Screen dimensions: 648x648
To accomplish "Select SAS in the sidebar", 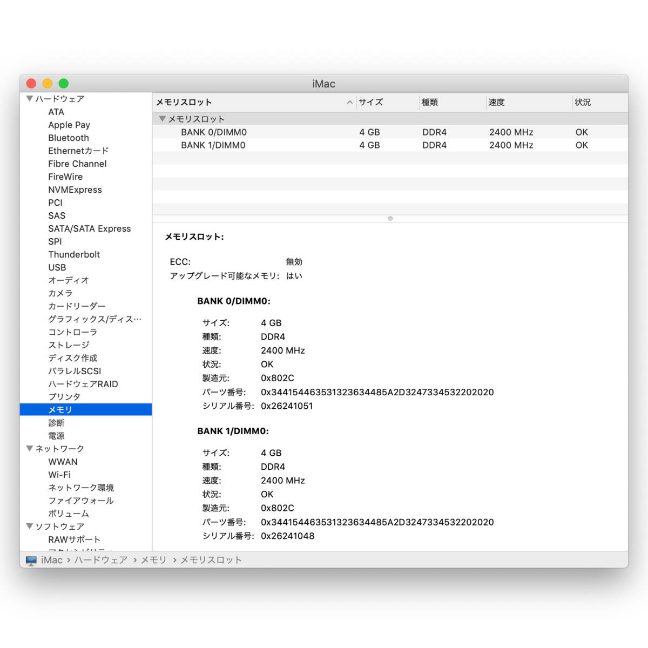I will (x=57, y=215).
